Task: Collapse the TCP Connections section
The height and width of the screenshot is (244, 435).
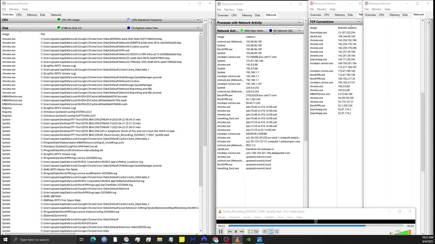Action: pyautogui.click(x=359, y=22)
